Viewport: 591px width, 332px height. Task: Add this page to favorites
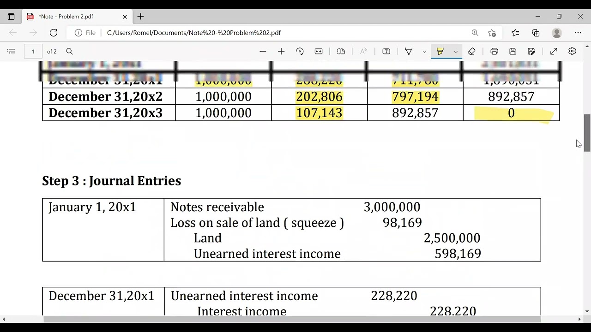coord(492,33)
